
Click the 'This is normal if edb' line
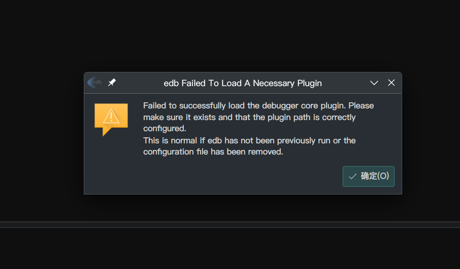click(249, 140)
